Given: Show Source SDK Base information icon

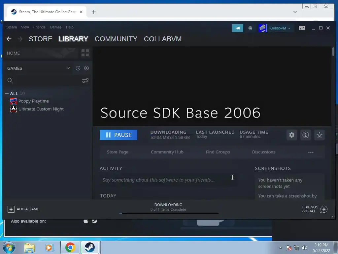Looking at the screenshot, I should tap(305, 135).
